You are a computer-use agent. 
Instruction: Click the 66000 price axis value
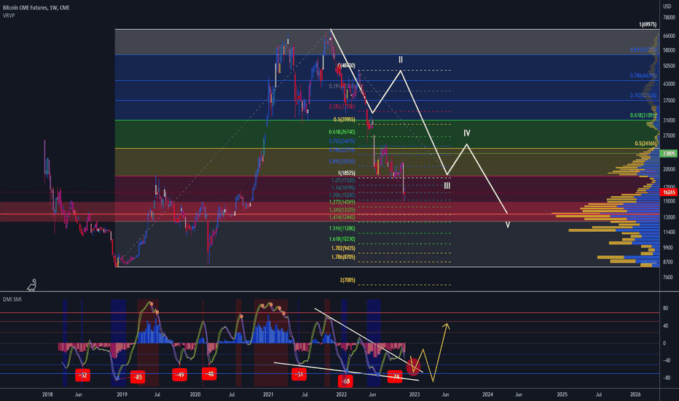(669, 36)
